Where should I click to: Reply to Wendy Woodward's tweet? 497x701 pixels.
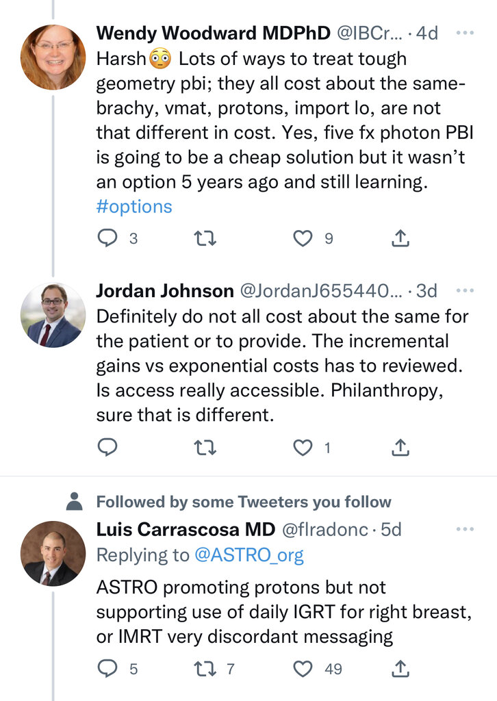pyautogui.click(x=107, y=238)
